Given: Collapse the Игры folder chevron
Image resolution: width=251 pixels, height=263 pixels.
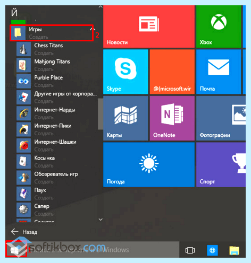Looking at the screenshot, I should point(93,29).
